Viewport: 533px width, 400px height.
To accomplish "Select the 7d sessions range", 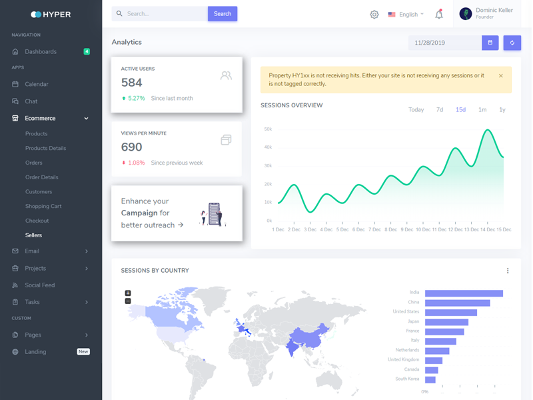I will 439,109.
